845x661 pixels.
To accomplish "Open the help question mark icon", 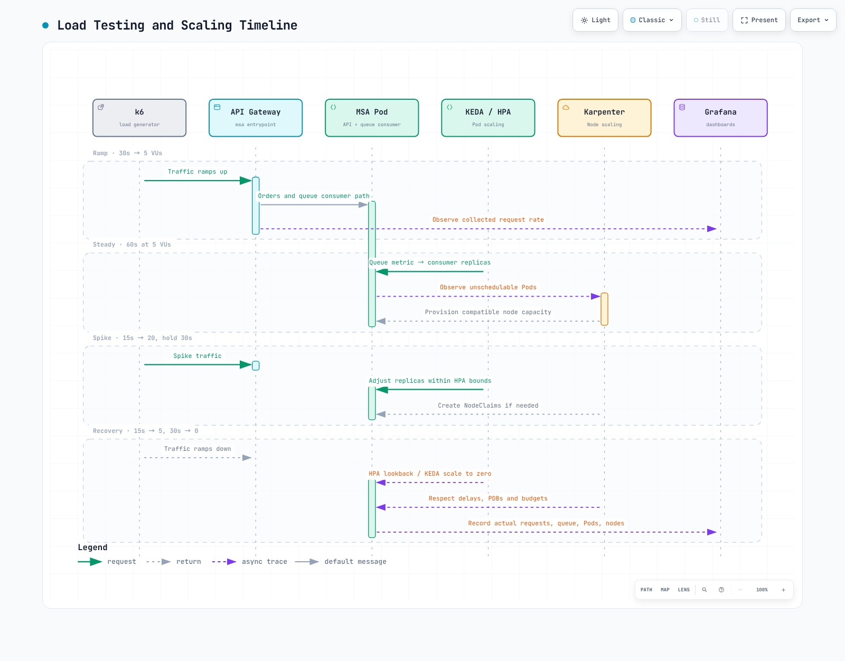I will [x=721, y=590].
